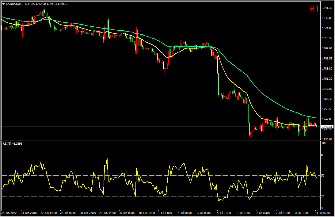Click the RSI scale value 100

point(324,143)
